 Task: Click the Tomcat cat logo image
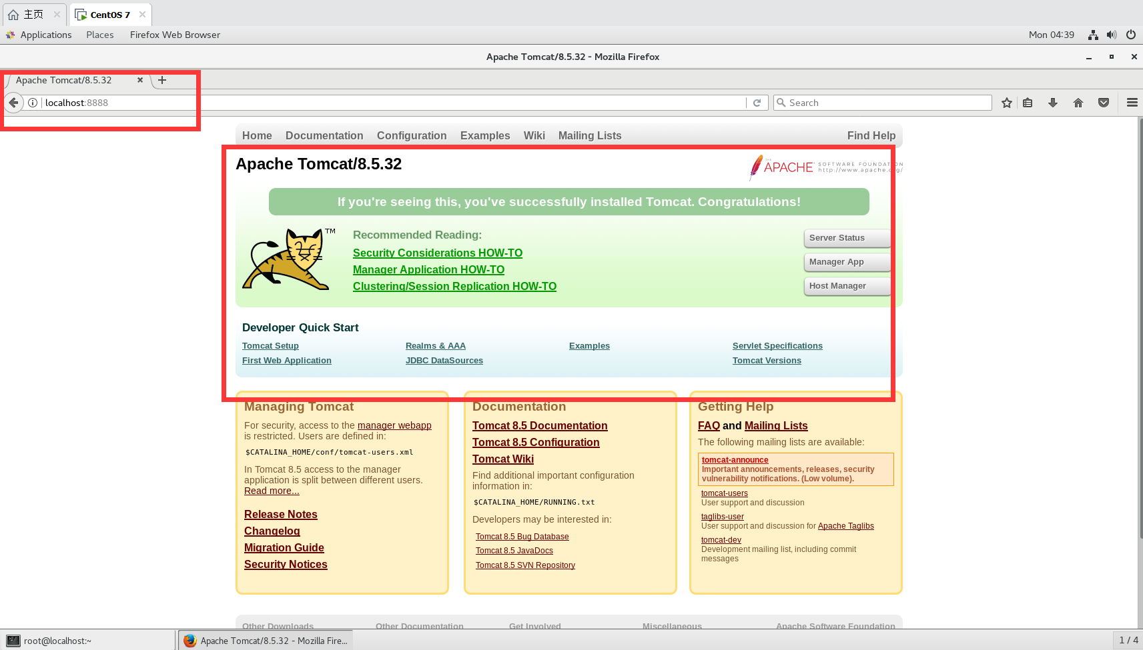289,259
